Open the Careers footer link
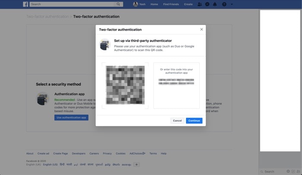This screenshot has width=302, height=175. [x=94, y=154]
